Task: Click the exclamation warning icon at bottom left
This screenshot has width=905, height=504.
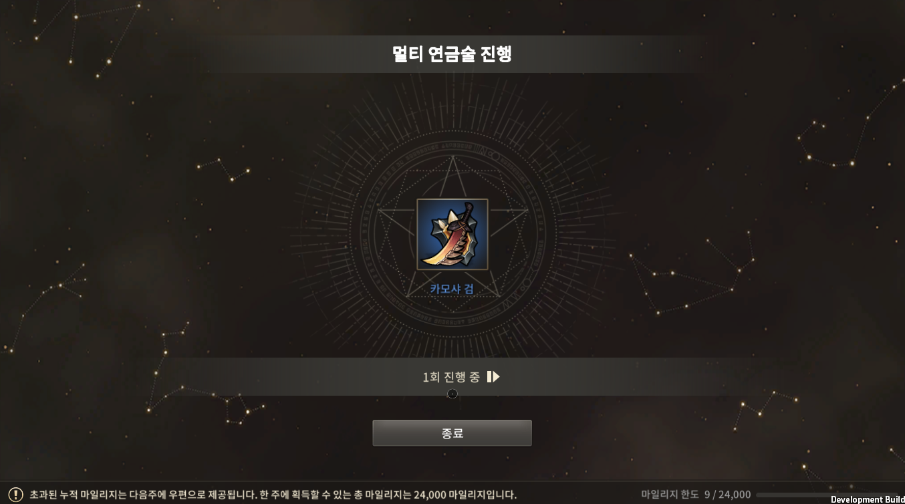Action: click(15, 495)
